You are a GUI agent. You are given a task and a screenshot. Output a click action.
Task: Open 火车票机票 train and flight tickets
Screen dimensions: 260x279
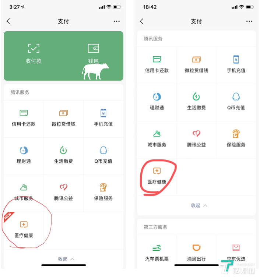pos(157,252)
